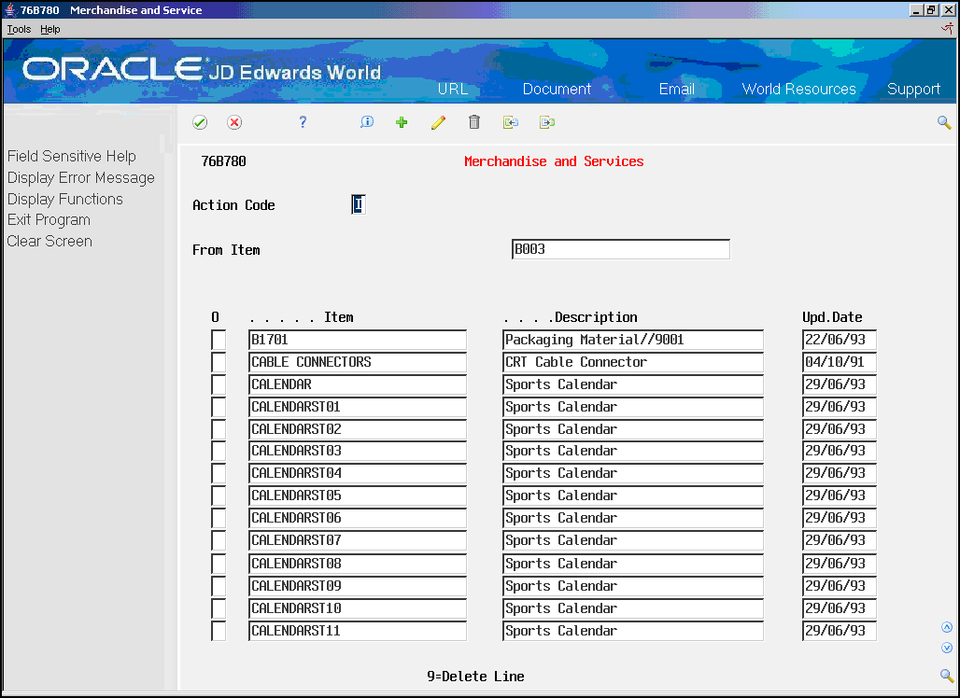Image resolution: width=960 pixels, height=698 pixels.
Task: Click Merchandise and Services heading
Action: [554, 161]
